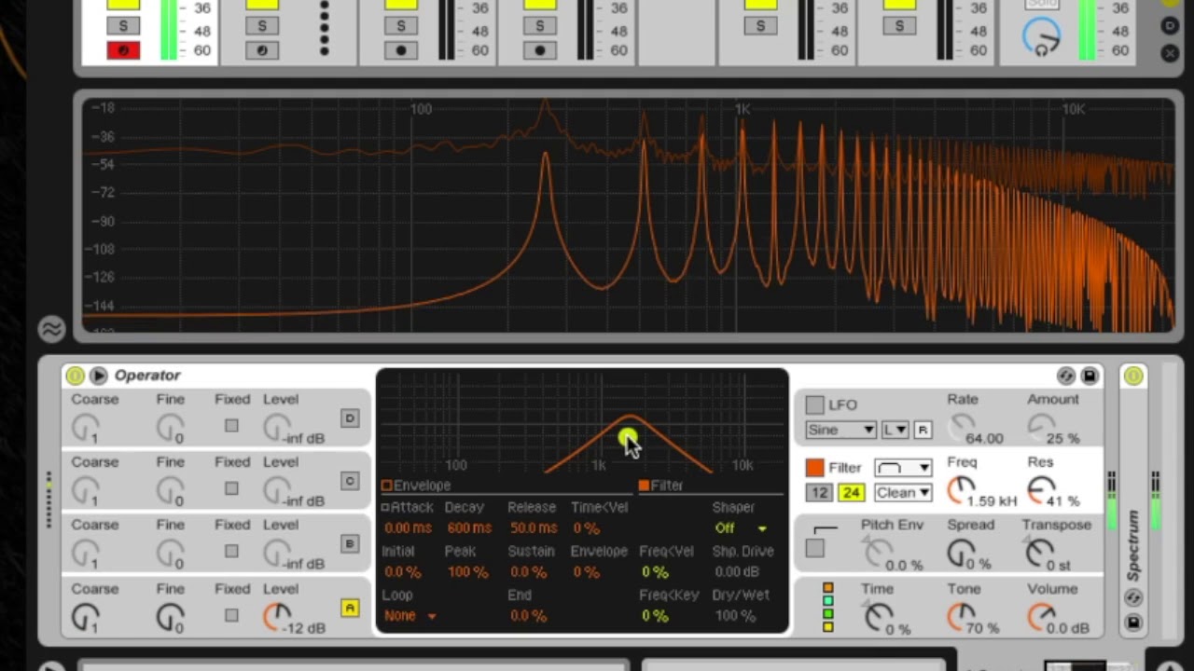Click the Spectrum device save preset icon
This screenshot has height=671, width=1194.
[1133, 622]
